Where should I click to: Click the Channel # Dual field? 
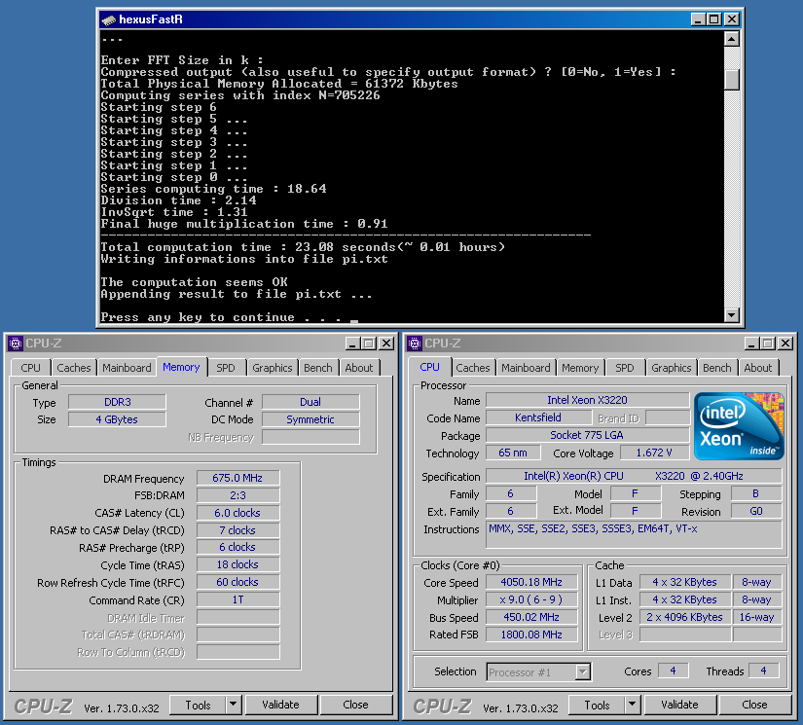[x=310, y=402]
